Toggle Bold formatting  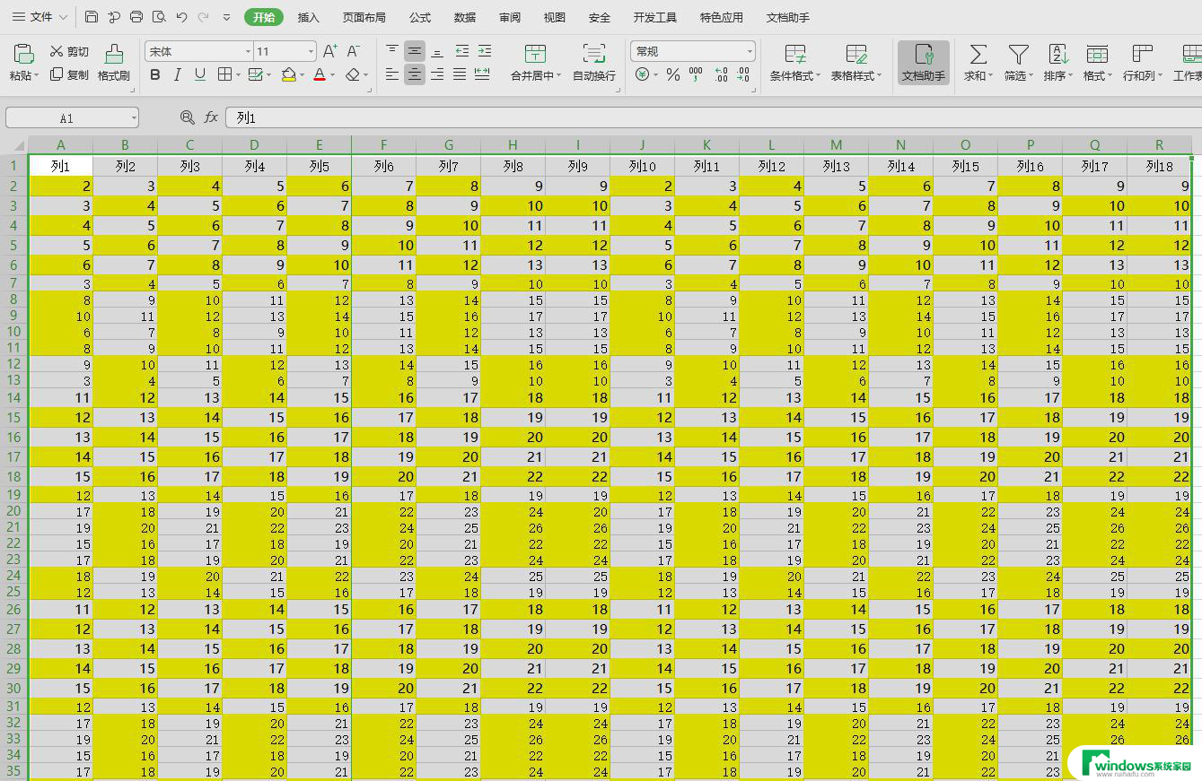point(155,74)
